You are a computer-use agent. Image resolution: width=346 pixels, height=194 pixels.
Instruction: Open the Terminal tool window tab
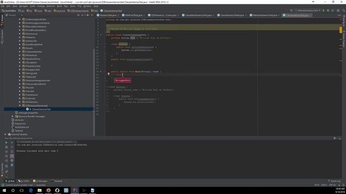click(x=57, y=181)
